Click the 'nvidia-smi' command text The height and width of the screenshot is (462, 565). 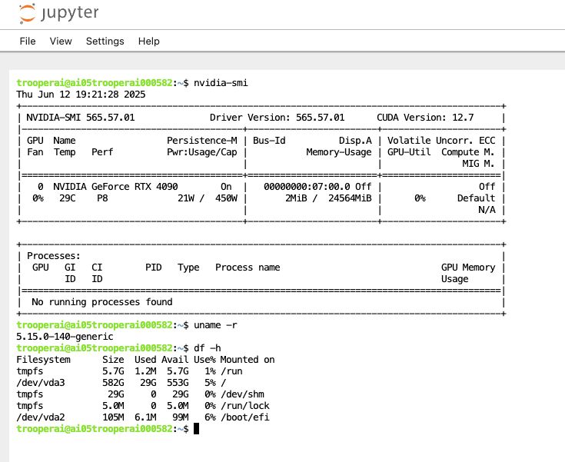tap(221, 83)
